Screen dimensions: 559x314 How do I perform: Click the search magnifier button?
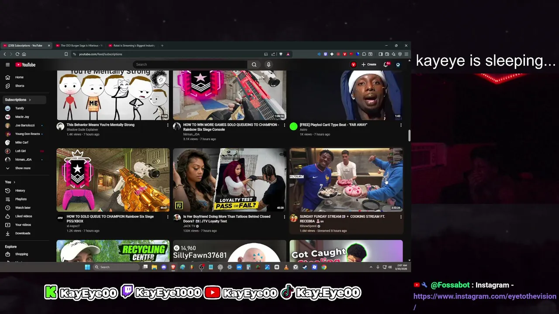[254, 65]
